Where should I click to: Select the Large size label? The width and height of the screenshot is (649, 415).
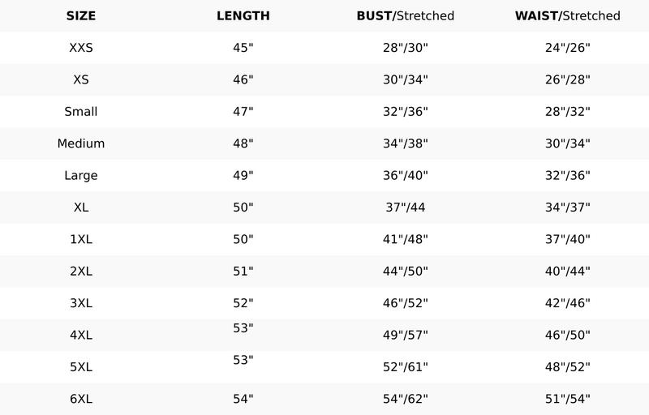point(81,175)
